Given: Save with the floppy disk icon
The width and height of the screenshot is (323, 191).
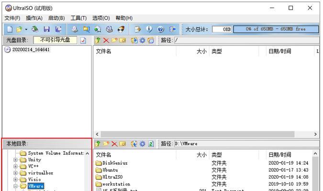Looking at the screenshot, I should pyautogui.click(x=47, y=29).
